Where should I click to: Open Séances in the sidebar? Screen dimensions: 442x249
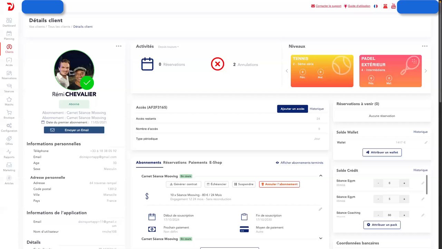click(9, 88)
